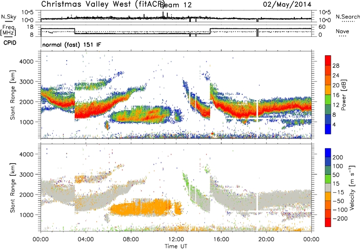Screen dimensions: 360x249
Task: Click the '28' tick on Power scale
Action: 336,66
